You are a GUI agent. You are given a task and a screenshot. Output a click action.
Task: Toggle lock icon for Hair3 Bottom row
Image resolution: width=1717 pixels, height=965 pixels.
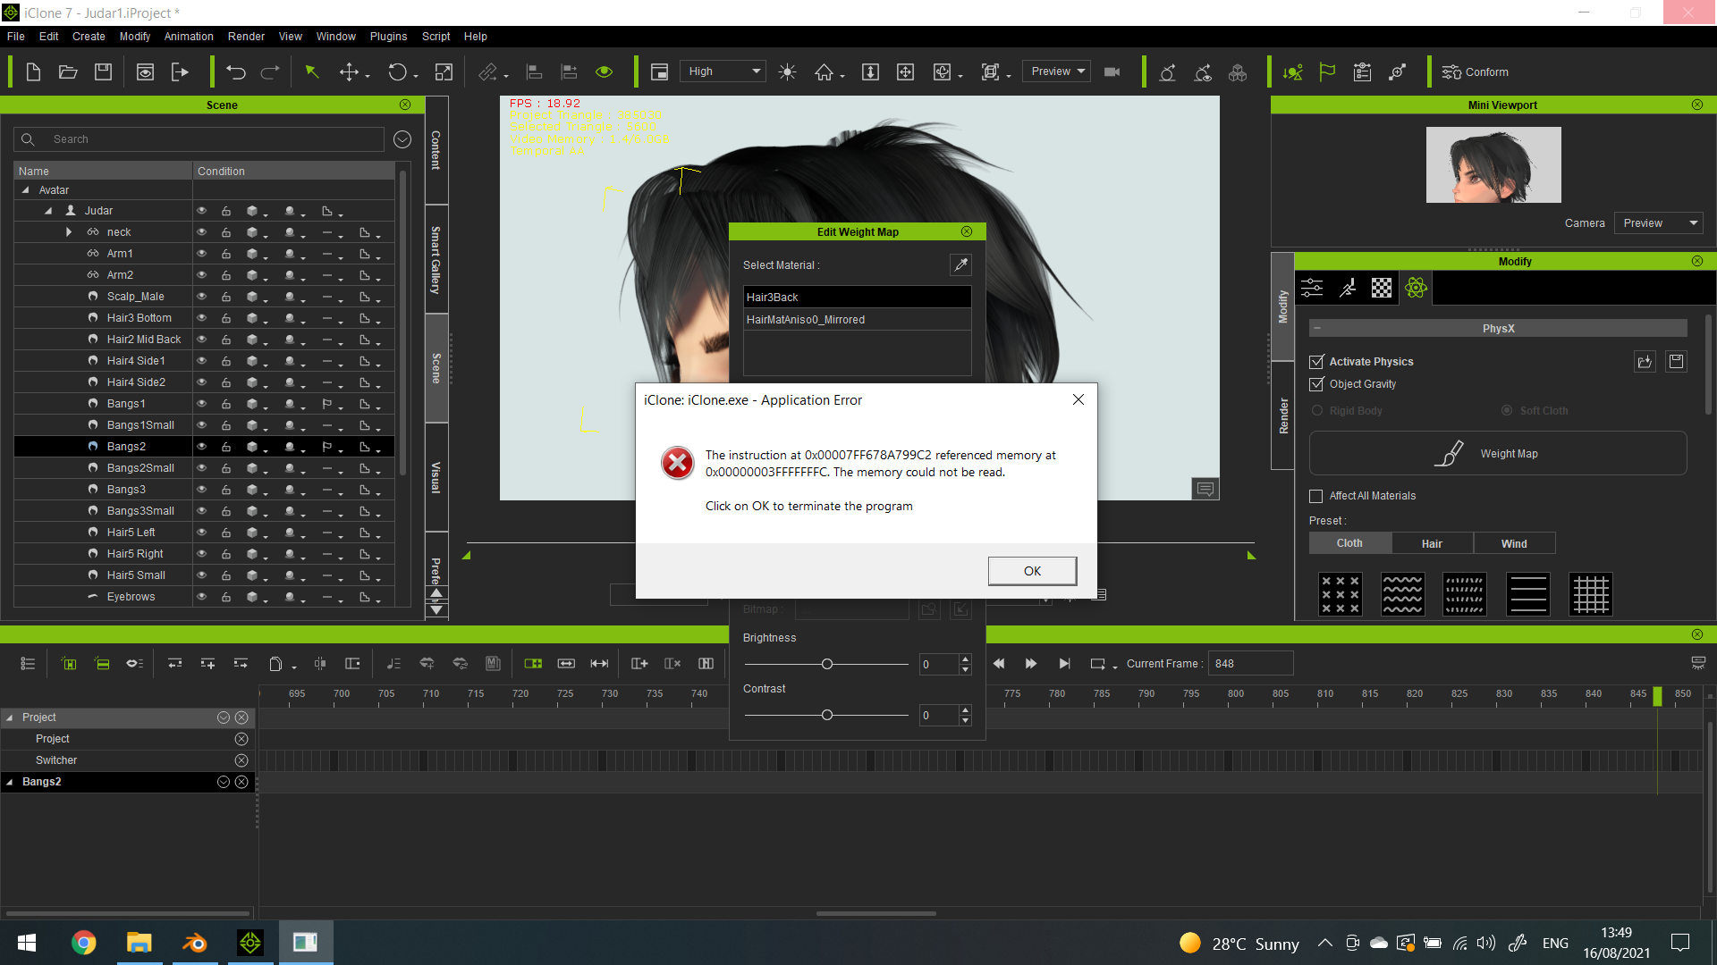coord(226,318)
